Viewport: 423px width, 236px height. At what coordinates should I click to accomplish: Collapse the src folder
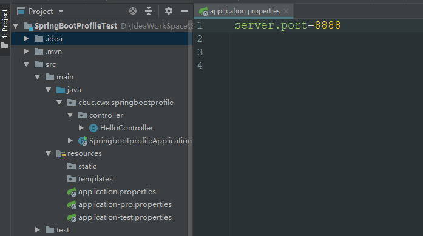pyautogui.click(x=27, y=64)
